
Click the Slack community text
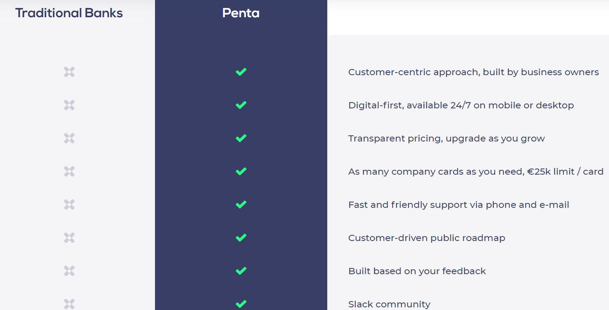pos(389,304)
